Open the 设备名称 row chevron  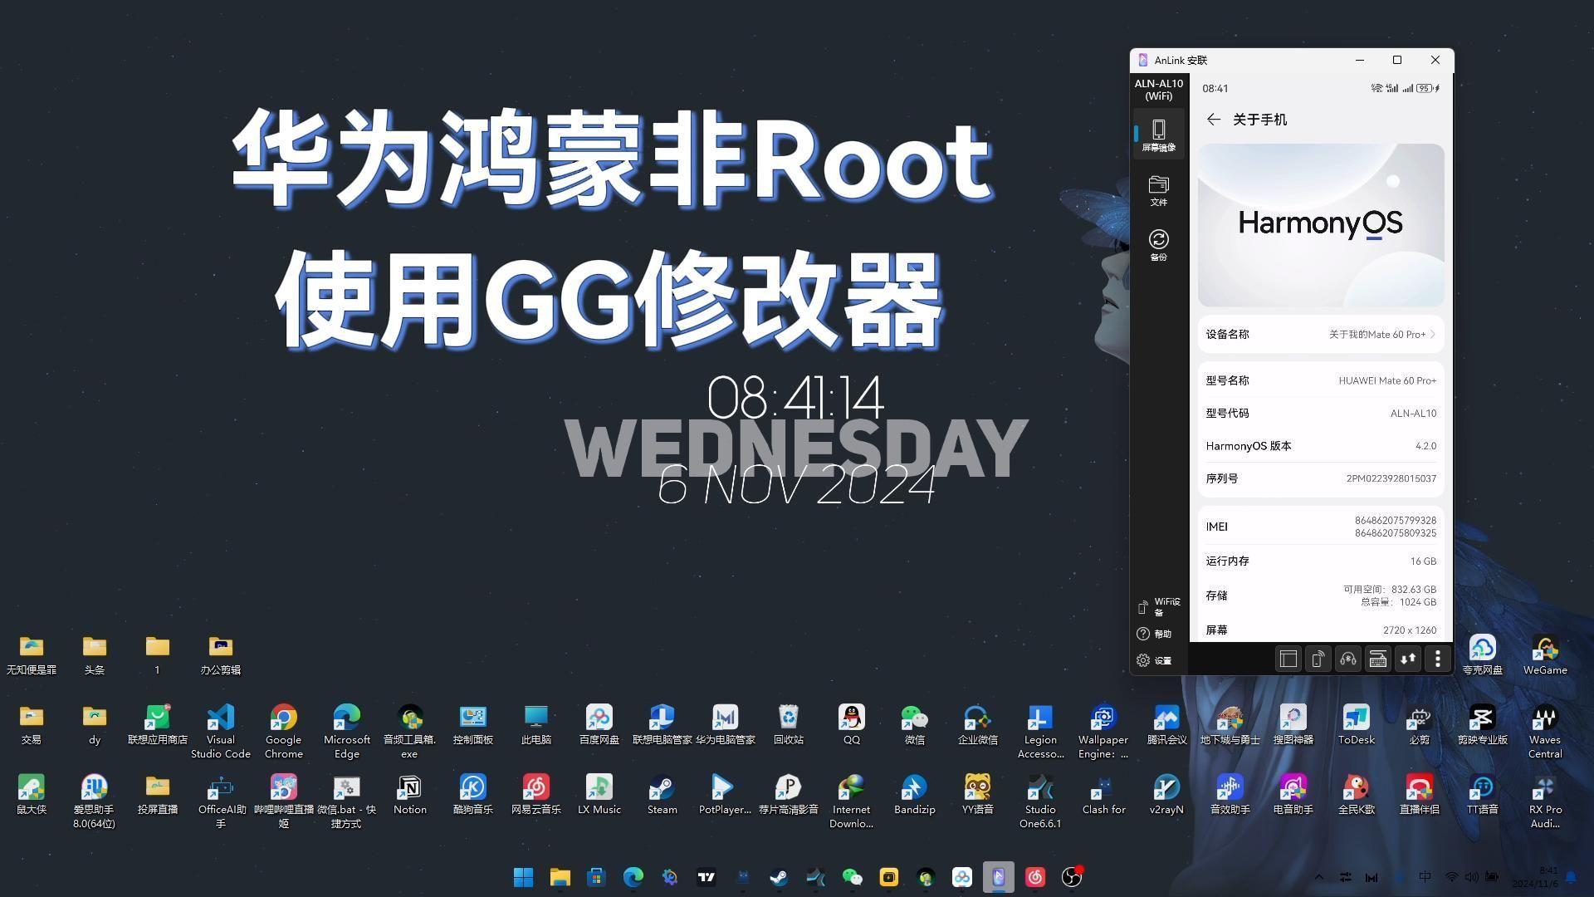click(1433, 334)
